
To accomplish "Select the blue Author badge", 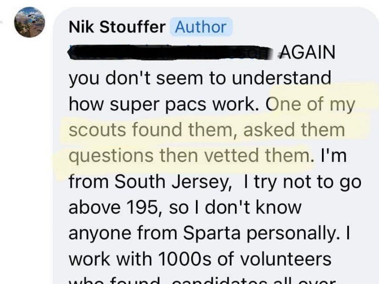I will coord(201,27).
